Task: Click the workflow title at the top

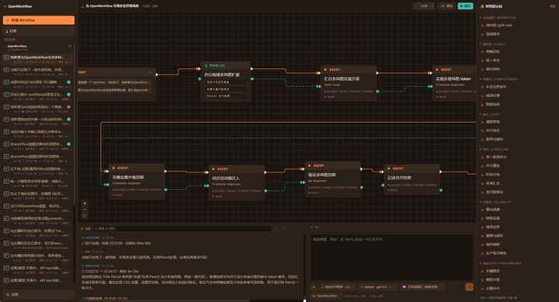Action: click(112, 6)
